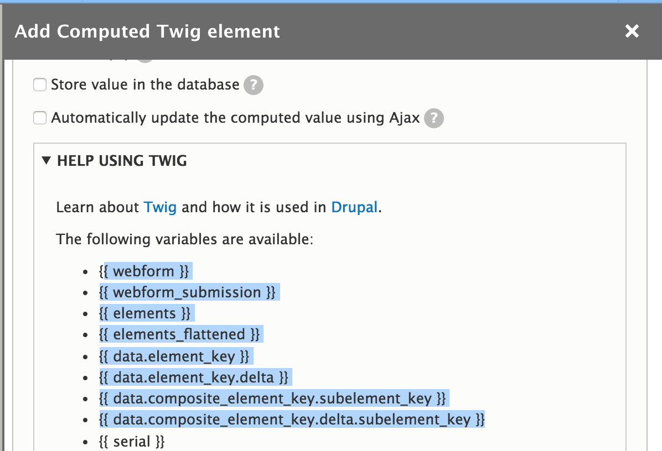Image resolution: width=662 pixels, height=451 pixels.
Task: Click the {{ webform_submission }} variable
Action: [x=187, y=292]
